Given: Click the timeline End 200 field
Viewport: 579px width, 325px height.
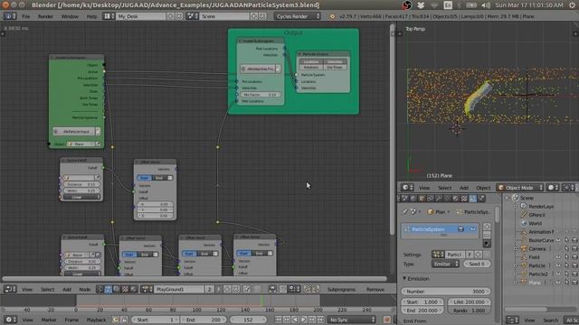Looking at the screenshot, I should 204,320.
